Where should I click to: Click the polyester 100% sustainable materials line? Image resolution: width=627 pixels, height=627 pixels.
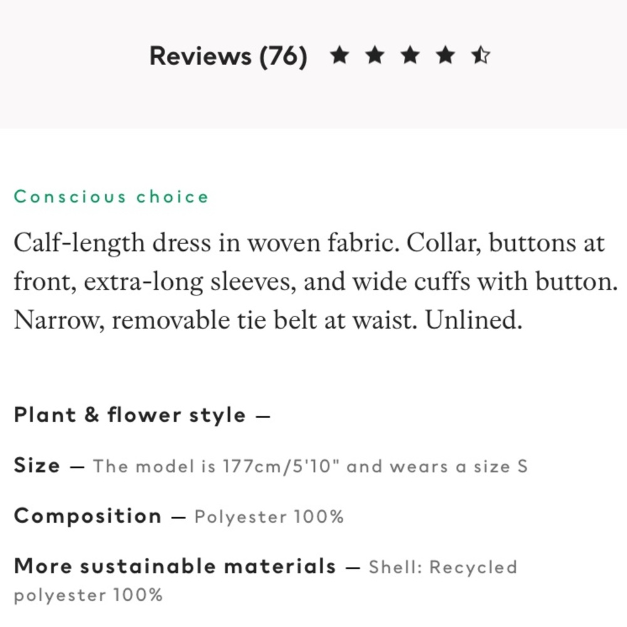point(88,595)
